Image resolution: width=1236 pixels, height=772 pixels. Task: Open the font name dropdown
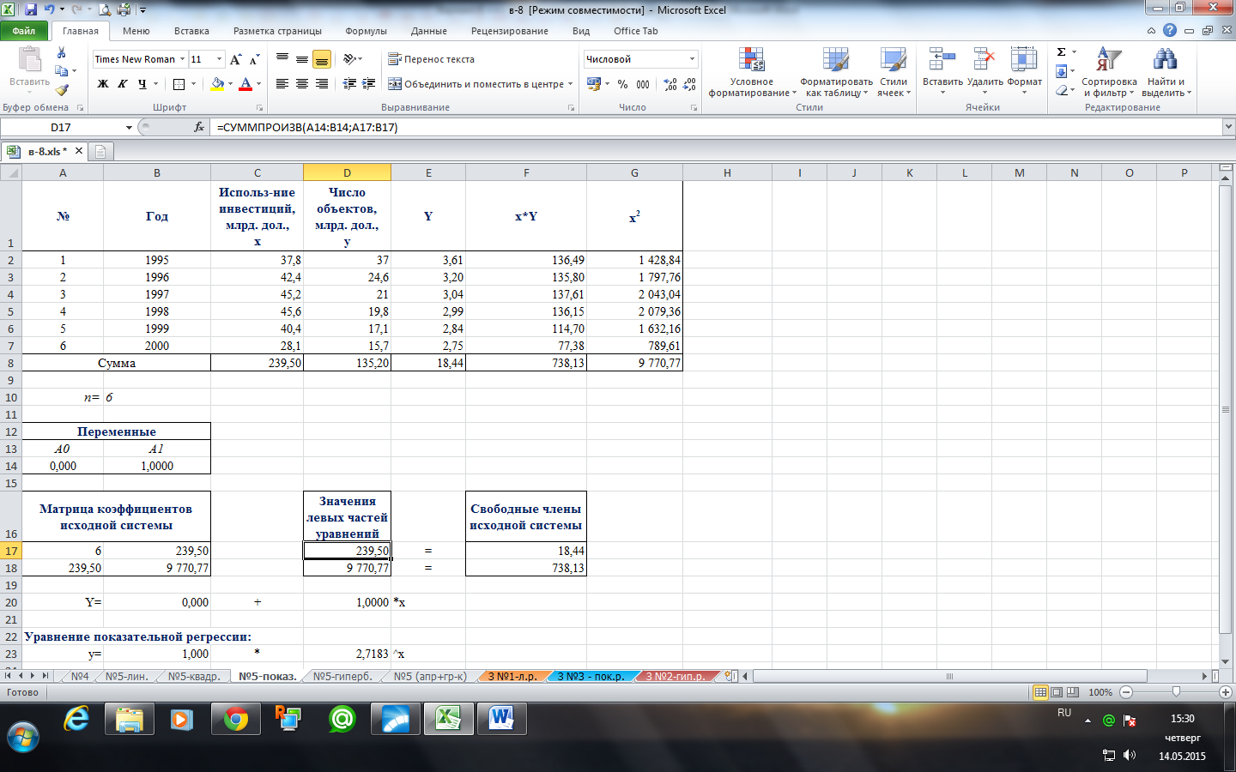pyautogui.click(x=182, y=59)
